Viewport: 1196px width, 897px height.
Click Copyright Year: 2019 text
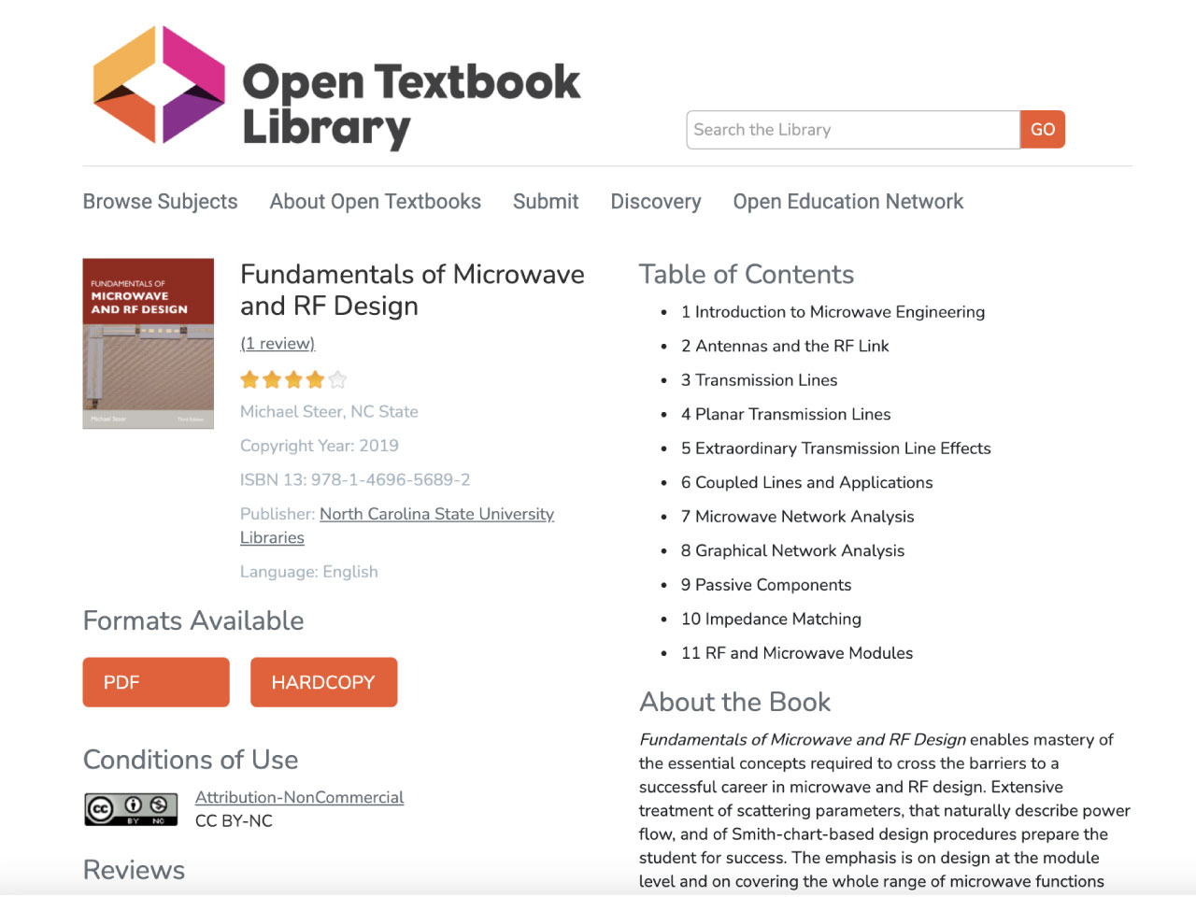pos(320,446)
